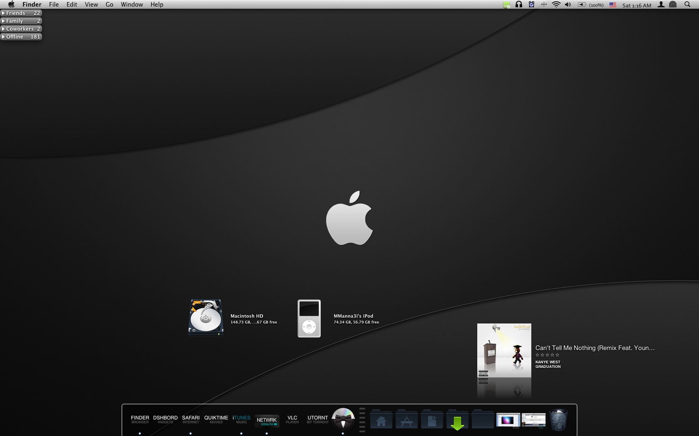699x436 pixels.
Task: Open the Trash in the dock
Action: pos(558,420)
